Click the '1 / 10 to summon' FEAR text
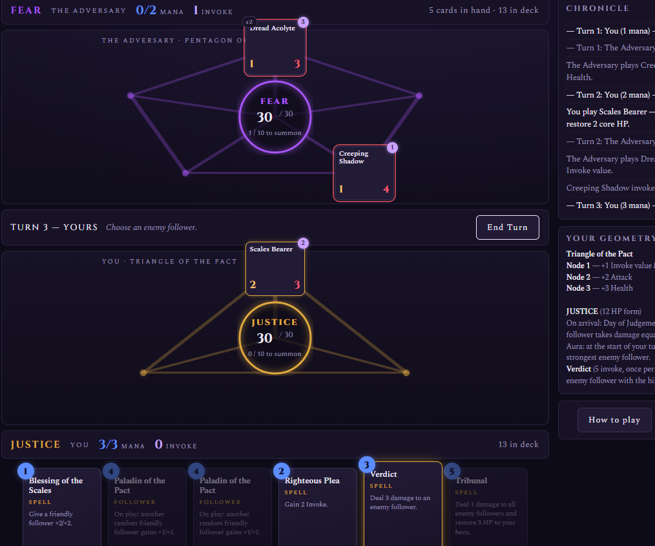 tap(275, 133)
